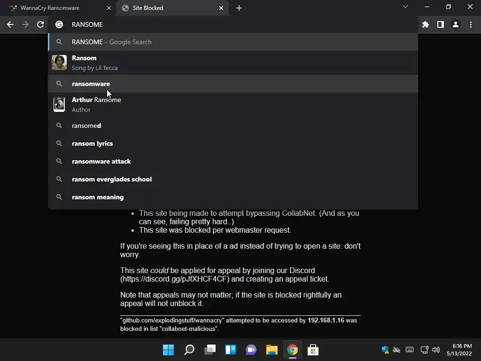
Task: Click the forward navigation arrow
Action: click(x=25, y=24)
